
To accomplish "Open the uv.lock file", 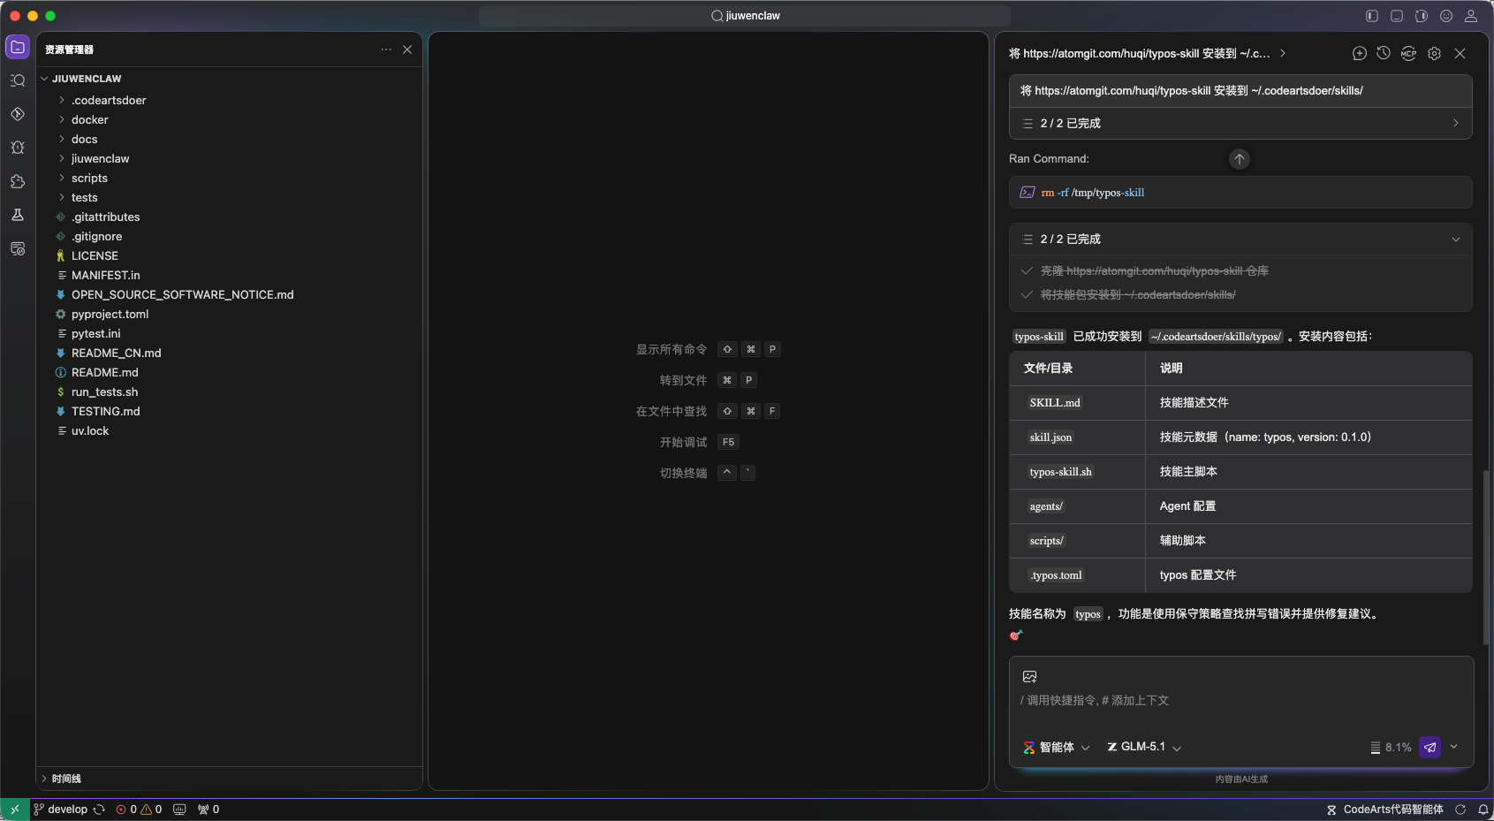I will 229,431.
